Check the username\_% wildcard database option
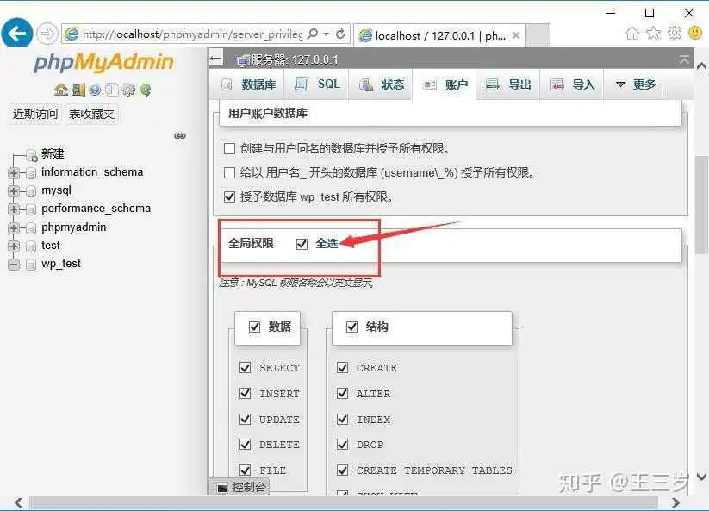Image resolution: width=709 pixels, height=511 pixels. (x=230, y=172)
